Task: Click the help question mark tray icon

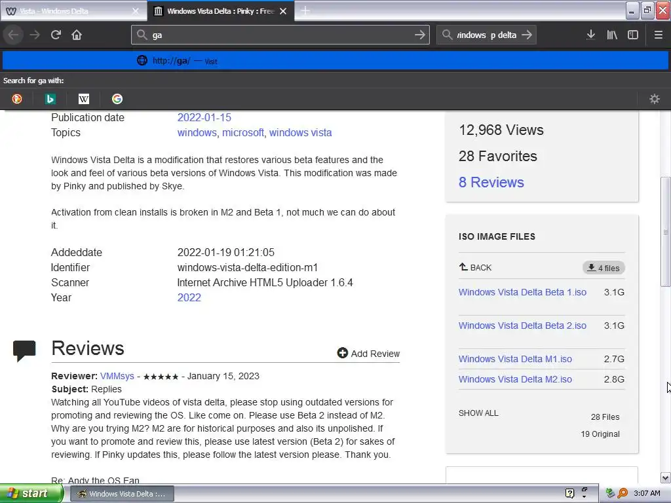Action: pyautogui.click(x=569, y=493)
